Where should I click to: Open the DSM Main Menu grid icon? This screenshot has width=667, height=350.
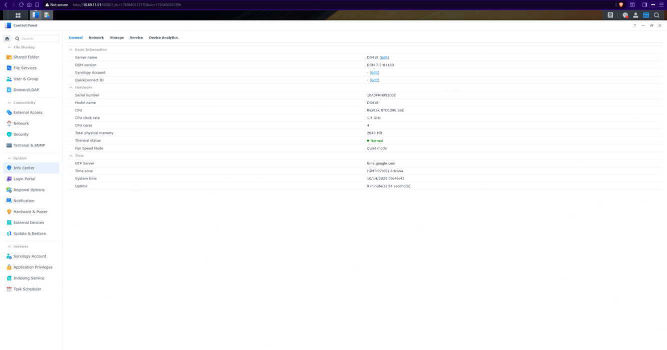pyautogui.click(x=18, y=15)
